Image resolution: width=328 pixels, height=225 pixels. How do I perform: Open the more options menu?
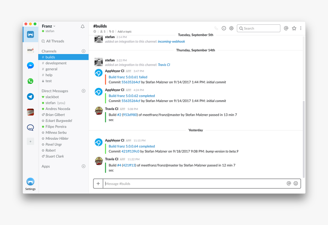pos(301,28)
